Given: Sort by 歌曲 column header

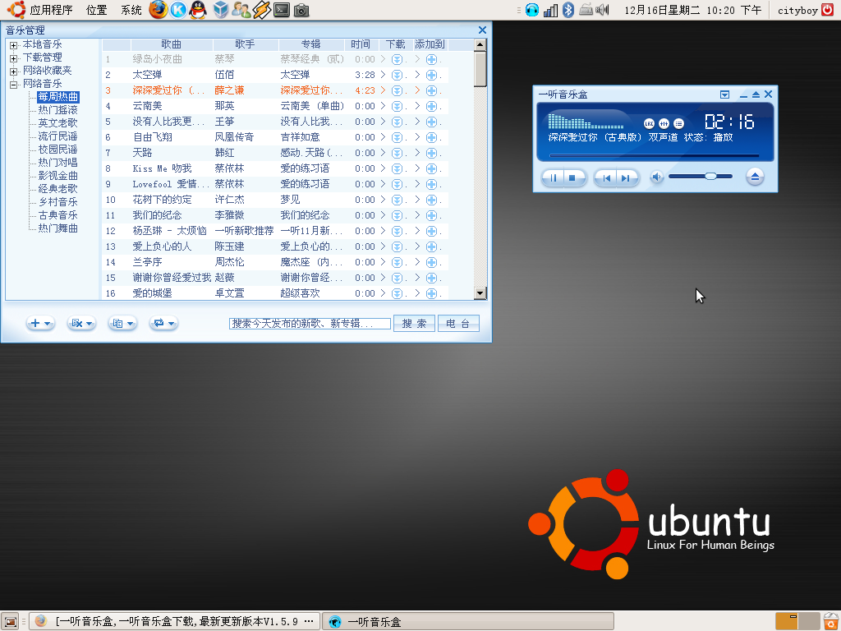Looking at the screenshot, I should (172, 44).
